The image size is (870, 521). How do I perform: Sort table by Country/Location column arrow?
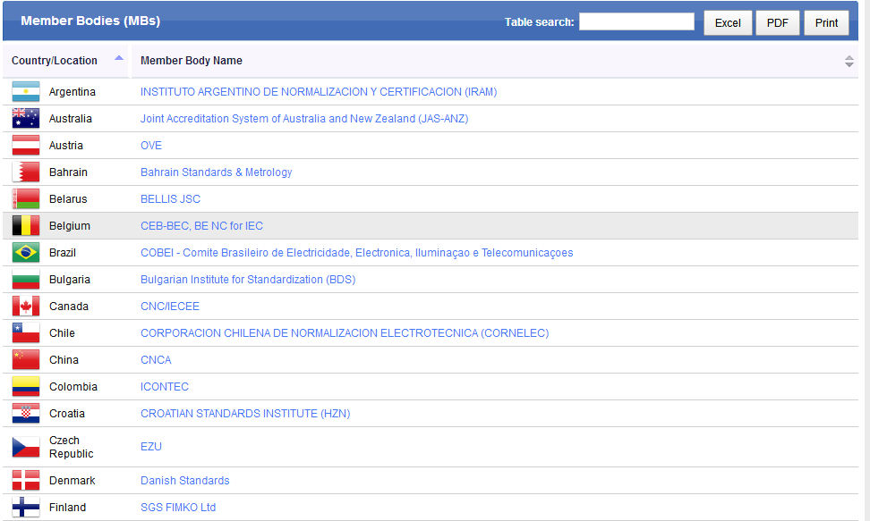point(119,60)
